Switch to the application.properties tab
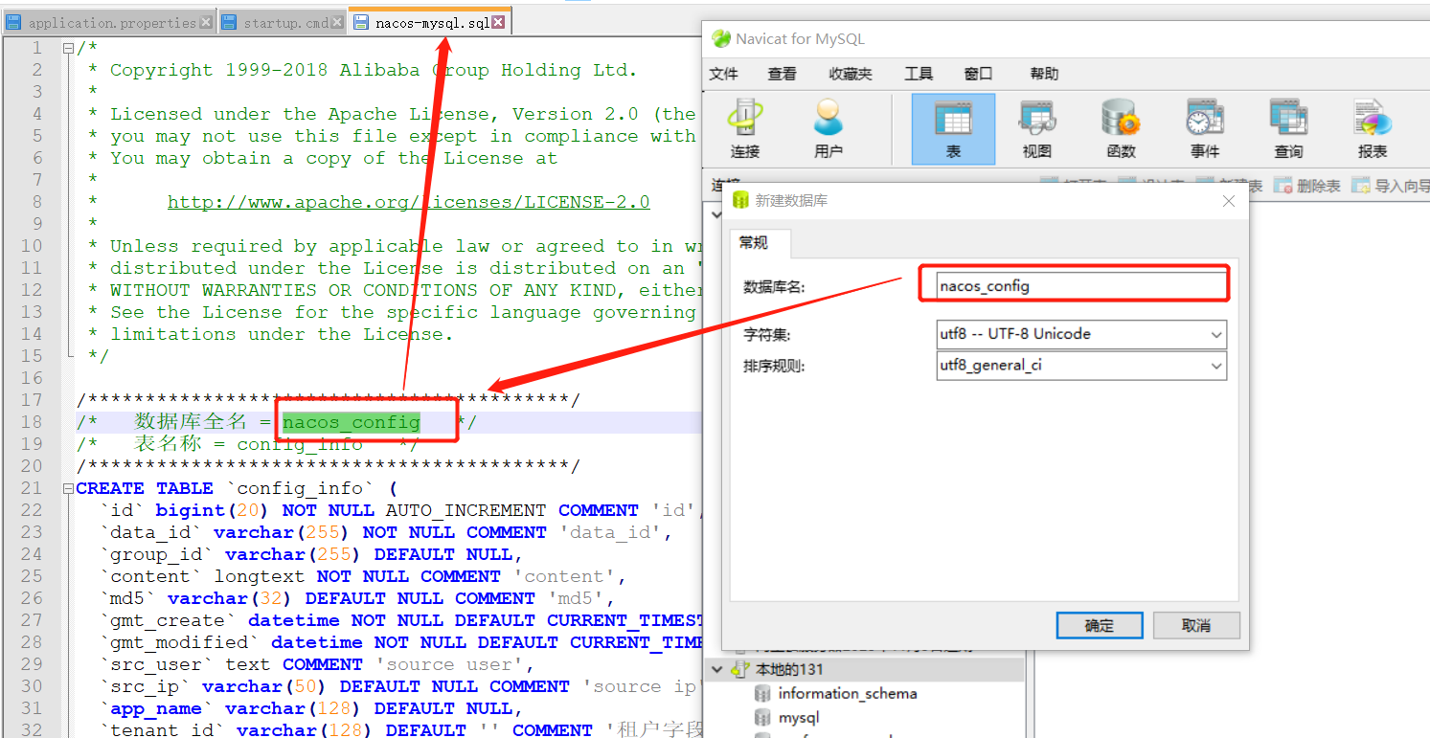 110,22
